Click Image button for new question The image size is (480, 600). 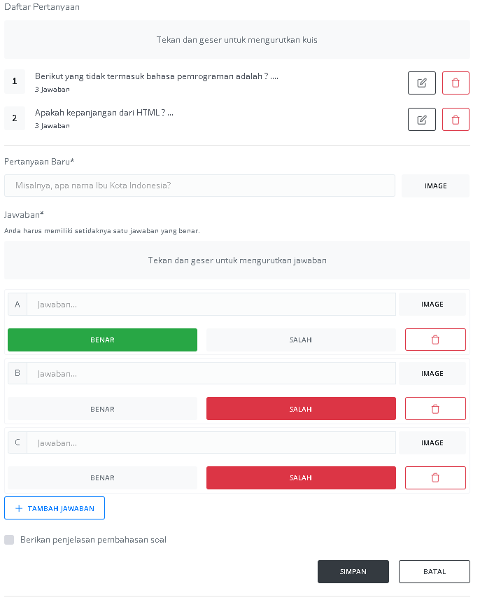click(435, 186)
